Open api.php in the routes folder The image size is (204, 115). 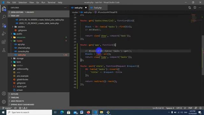pyautogui.click(x=21, y=44)
